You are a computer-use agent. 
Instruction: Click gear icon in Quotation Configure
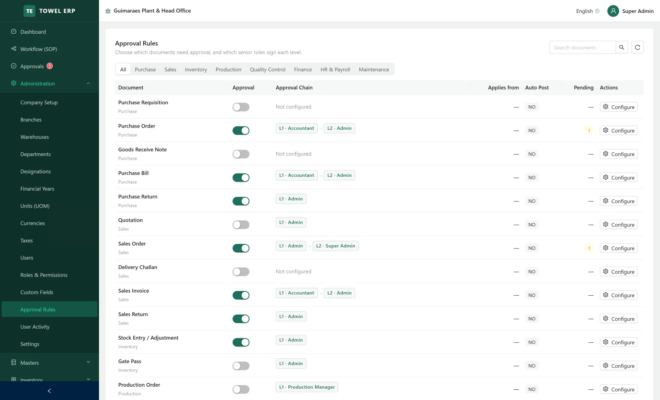click(606, 224)
